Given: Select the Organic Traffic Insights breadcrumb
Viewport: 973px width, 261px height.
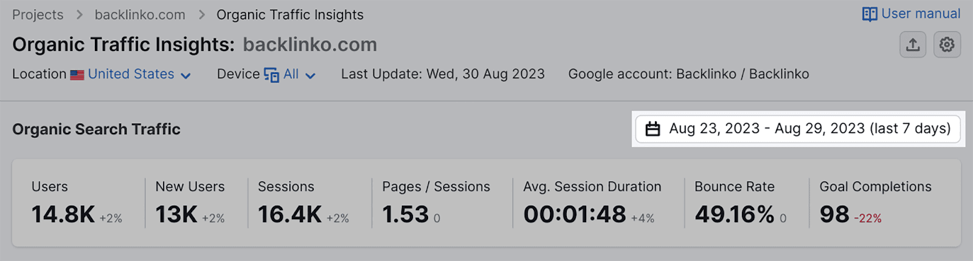Looking at the screenshot, I should pyautogui.click(x=290, y=15).
